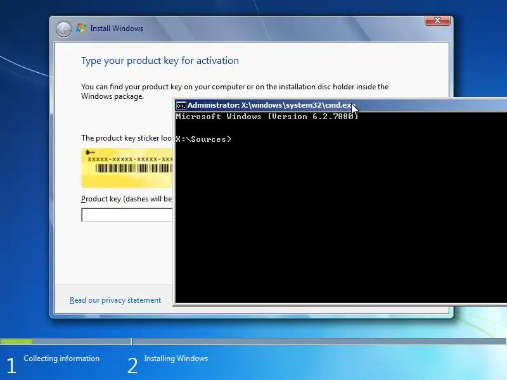Click the Windows flag icon in setup title
Image resolution: width=507 pixels, height=380 pixels.
pyautogui.click(x=81, y=28)
